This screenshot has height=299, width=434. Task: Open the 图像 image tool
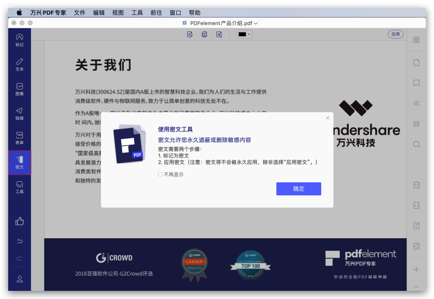(x=20, y=89)
